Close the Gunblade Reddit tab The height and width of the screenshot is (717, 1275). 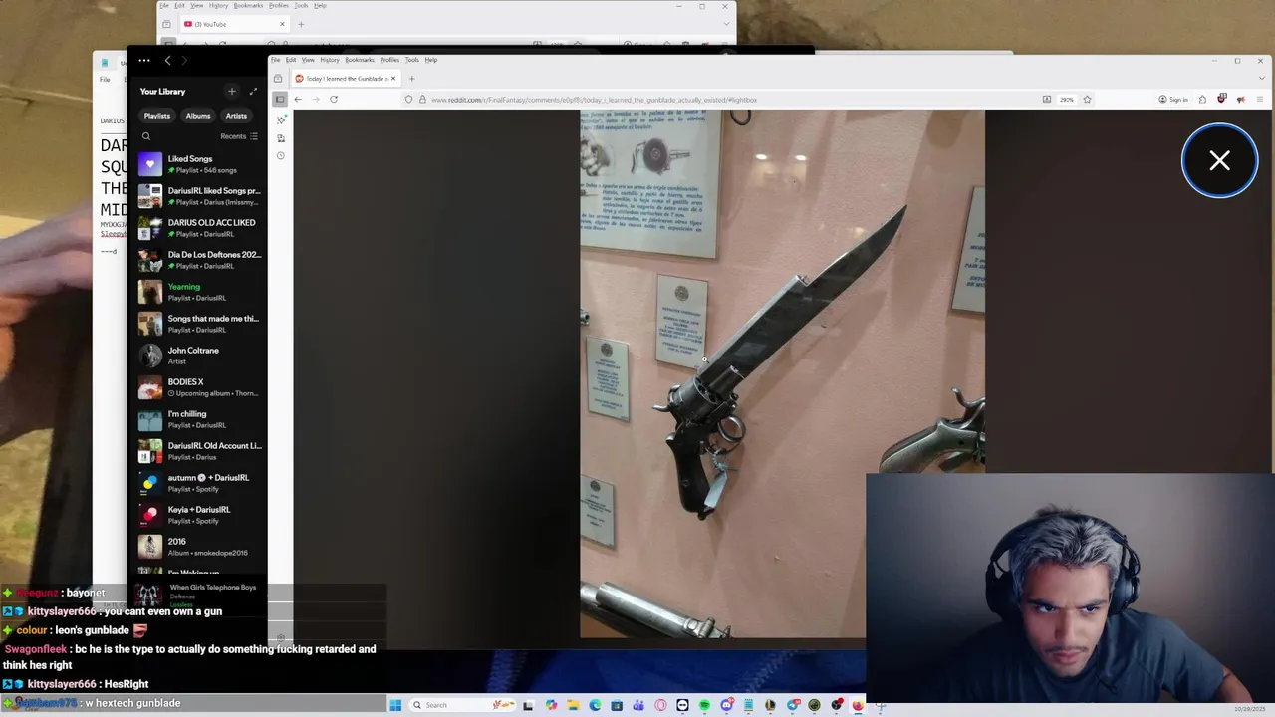click(x=392, y=78)
